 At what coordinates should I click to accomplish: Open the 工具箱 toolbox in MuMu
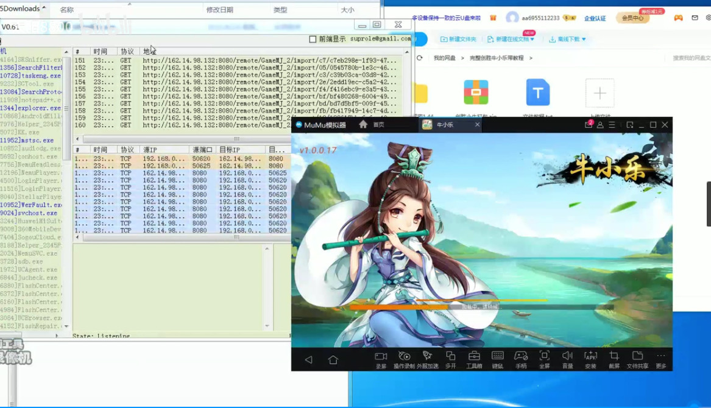pyautogui.click(x=474, y=359)
